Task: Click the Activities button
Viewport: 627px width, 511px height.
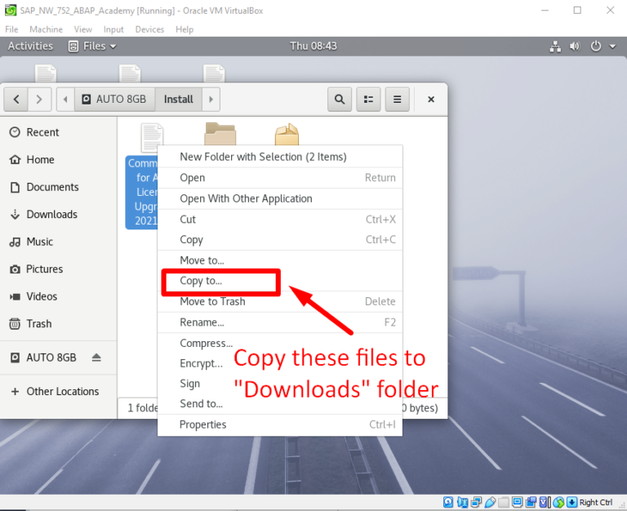Action: [30, 47]
